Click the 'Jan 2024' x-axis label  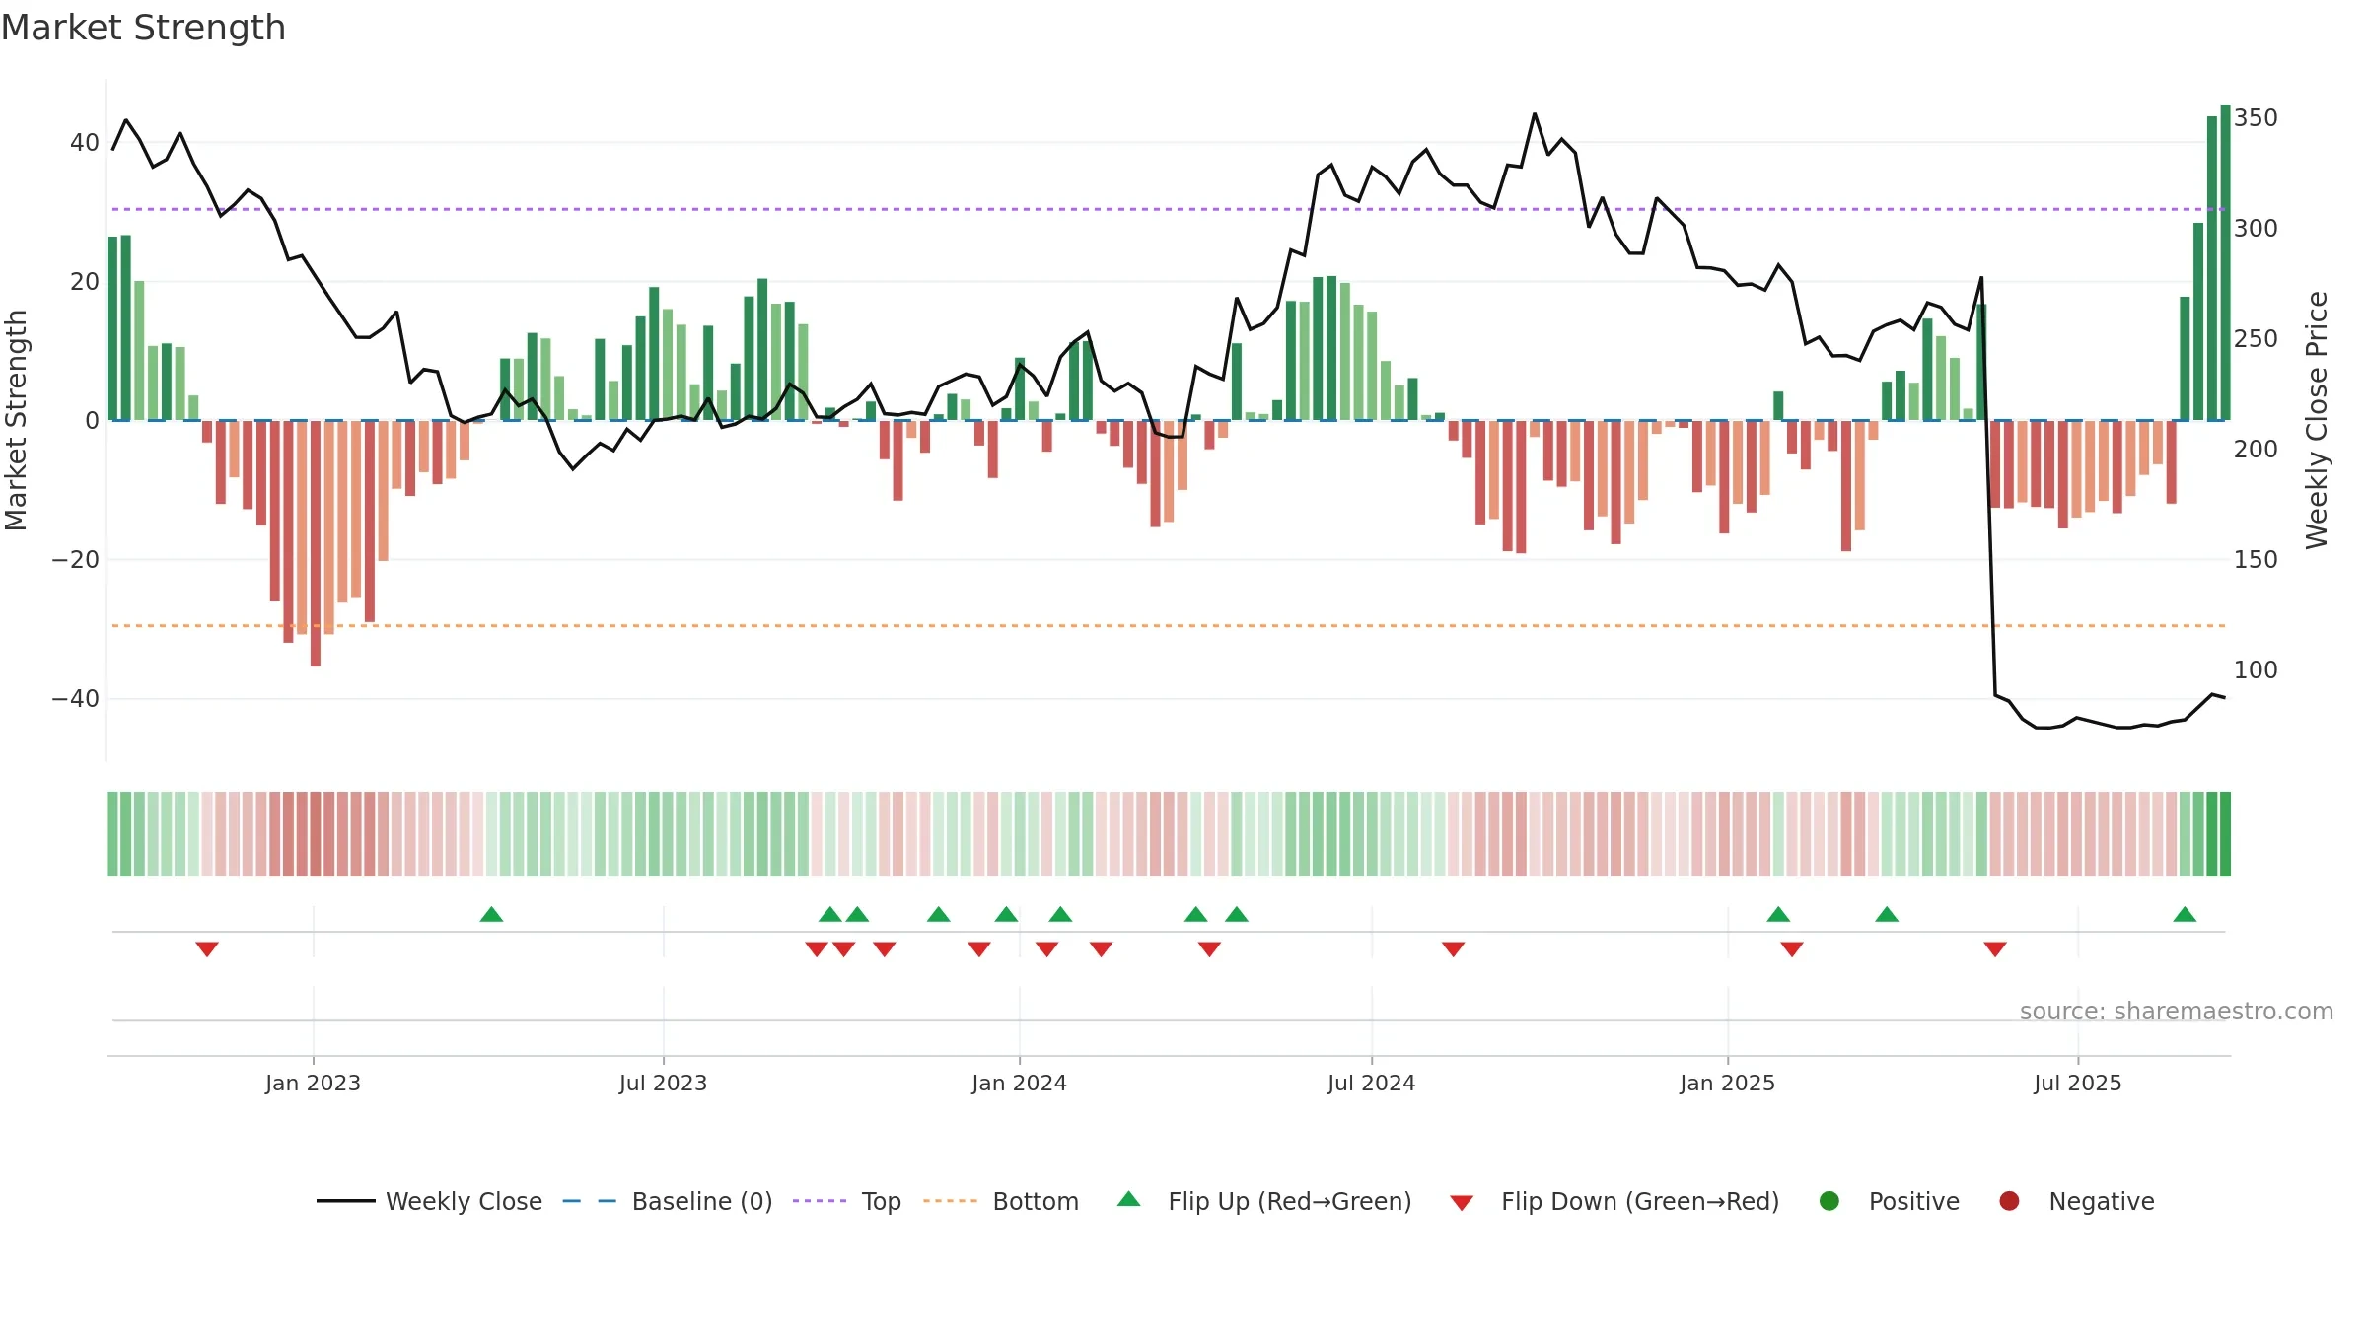point(1019,1083)
